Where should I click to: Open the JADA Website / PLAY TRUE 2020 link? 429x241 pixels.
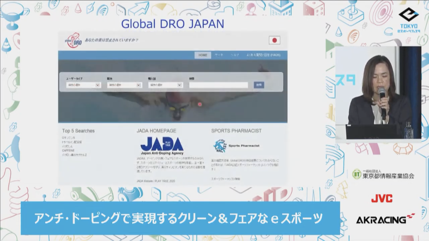156,181
